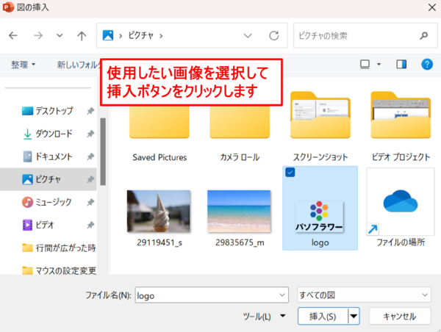The height and width of the screenshot is (332, 441).
Task: Click the Back navigation arrow
Action: [13, 35]
